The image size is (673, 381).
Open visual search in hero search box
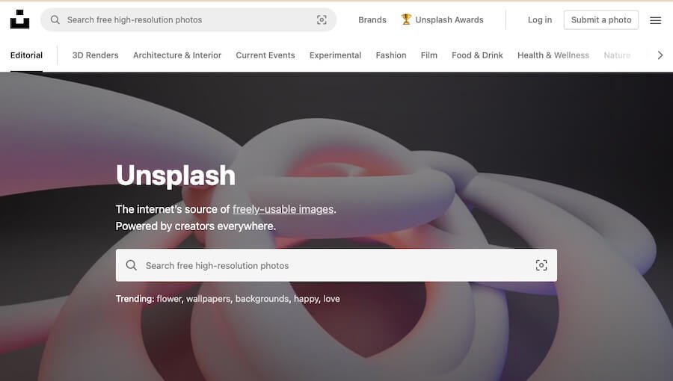point(541,265)
